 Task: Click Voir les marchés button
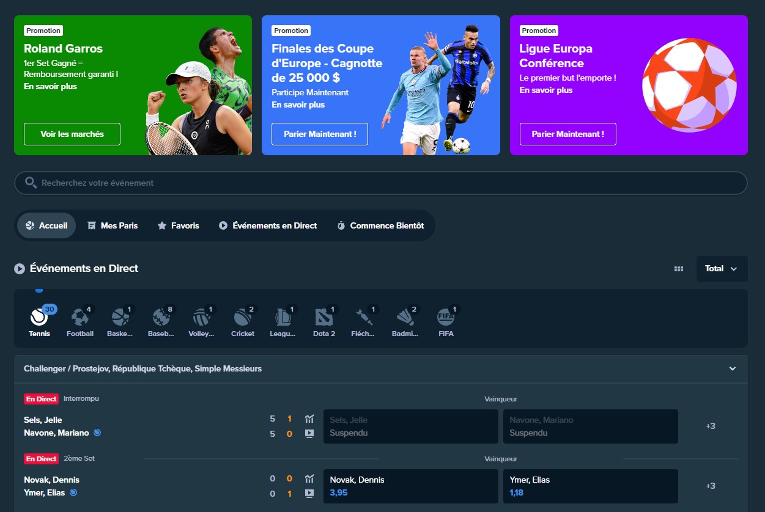pyautogui.click(x=72, y=134)
